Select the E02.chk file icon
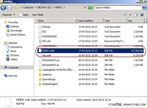 point(40,41)
